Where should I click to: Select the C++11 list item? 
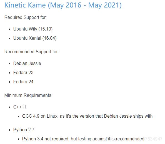point(19,107)
